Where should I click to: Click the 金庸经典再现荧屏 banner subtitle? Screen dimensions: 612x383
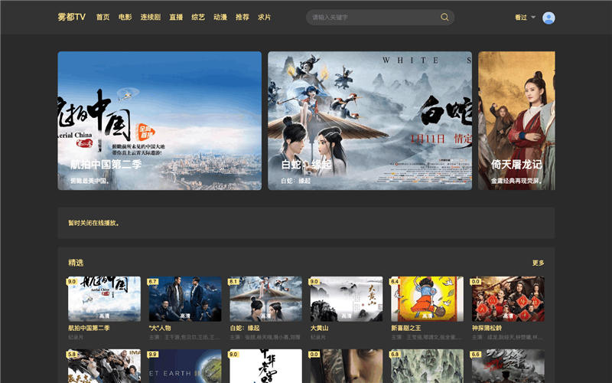click(x=517, y=181)
